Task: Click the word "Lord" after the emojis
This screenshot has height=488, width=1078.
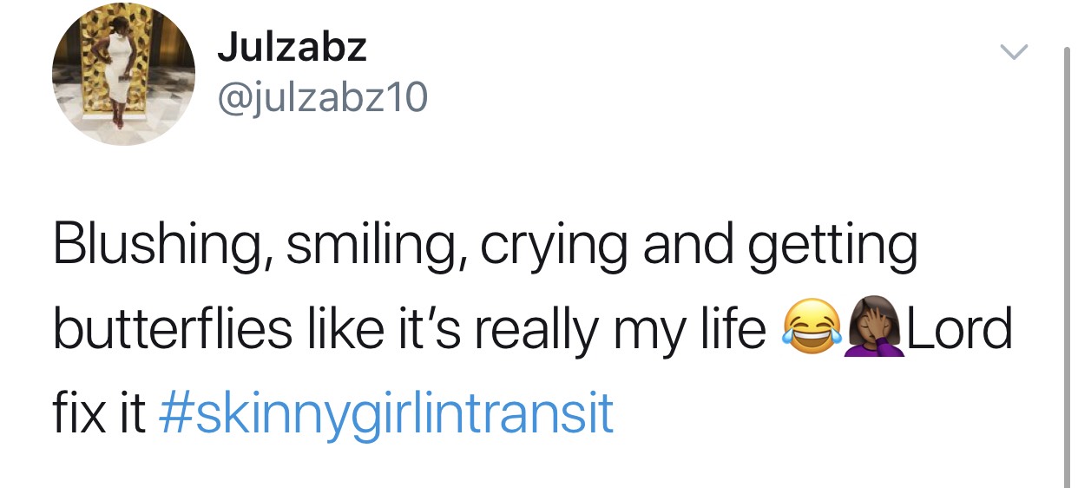Action: [x=959, y=330]
